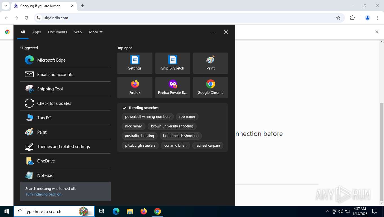Go back using Chrome back arrow
384x217 pixels.
6,18
